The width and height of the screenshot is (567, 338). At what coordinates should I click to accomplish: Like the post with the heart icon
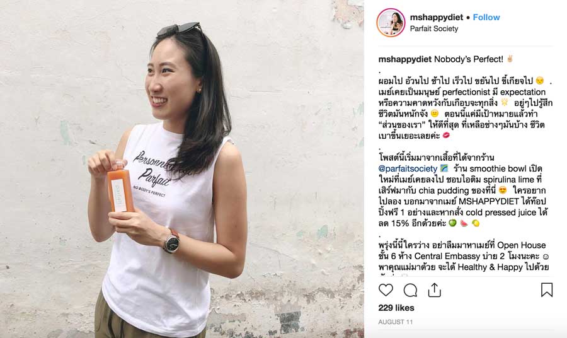coord(386,290)
